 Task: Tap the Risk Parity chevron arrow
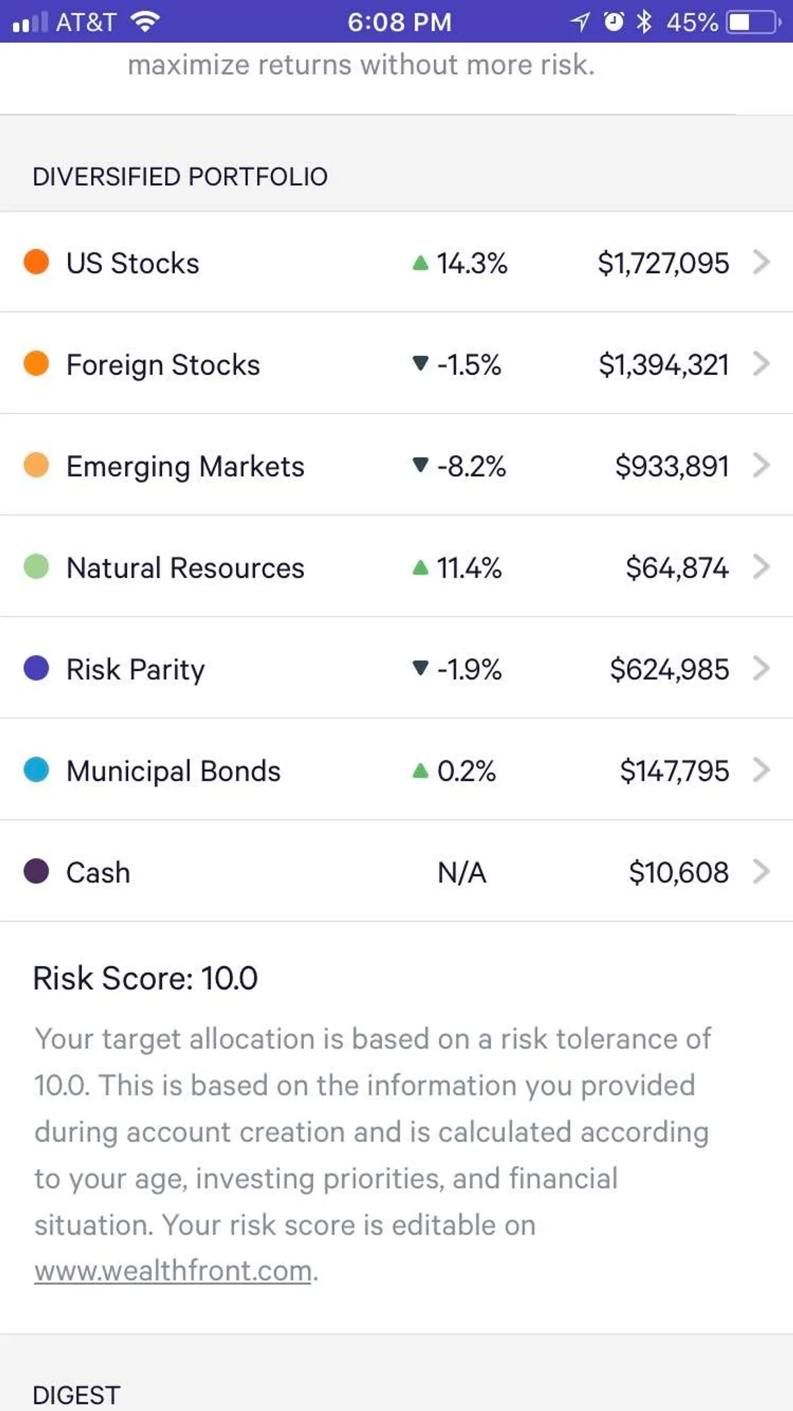coord(761,668)
